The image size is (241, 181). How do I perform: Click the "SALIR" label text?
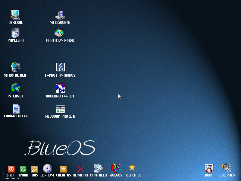(11, 175)
